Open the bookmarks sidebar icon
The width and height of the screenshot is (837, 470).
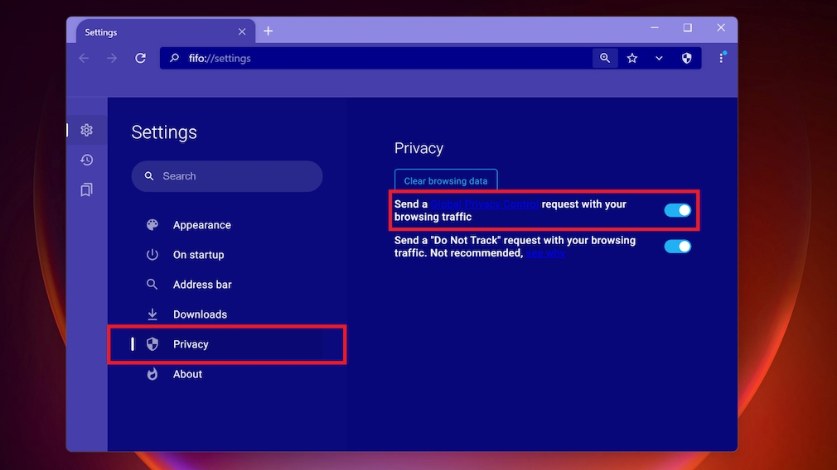pos(86,189)
